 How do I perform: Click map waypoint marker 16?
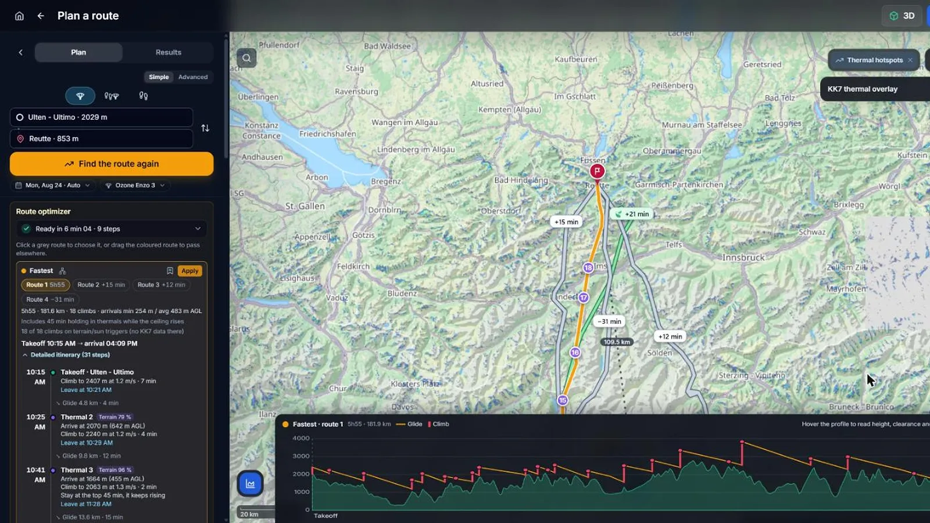tap(575, 352)
